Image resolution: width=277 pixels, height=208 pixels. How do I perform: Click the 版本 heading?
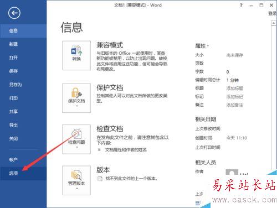pos(103,170)
